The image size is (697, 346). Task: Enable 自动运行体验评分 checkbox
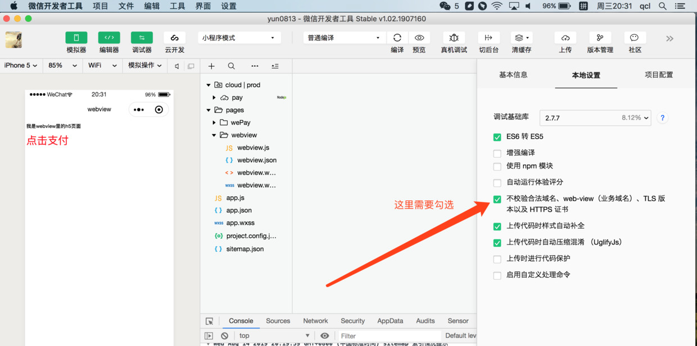[497, 183]
